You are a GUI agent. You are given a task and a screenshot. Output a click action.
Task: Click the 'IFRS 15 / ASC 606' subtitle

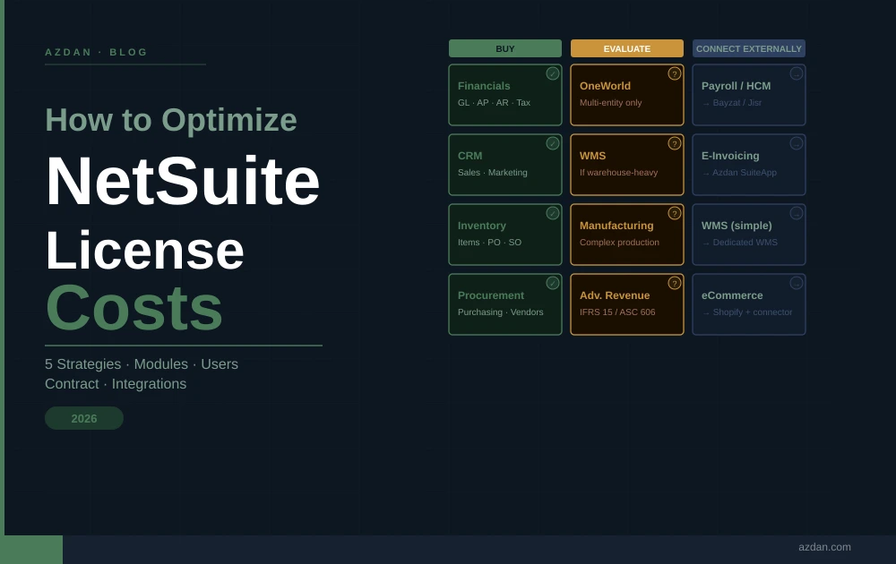617,312
